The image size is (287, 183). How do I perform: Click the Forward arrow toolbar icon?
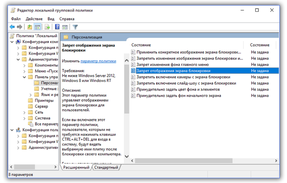point(20,27)
